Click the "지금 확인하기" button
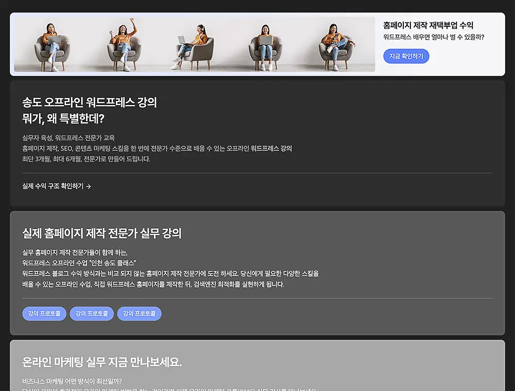Screen dimensions: 515x391 tap(406, 56)
